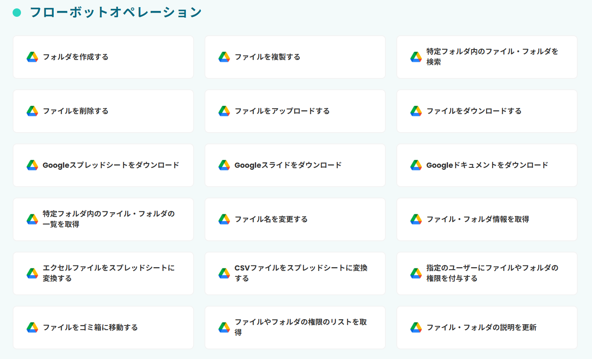Open ファイルやフォルダの権限のリストを取得 operation

(x=301, y=327)
